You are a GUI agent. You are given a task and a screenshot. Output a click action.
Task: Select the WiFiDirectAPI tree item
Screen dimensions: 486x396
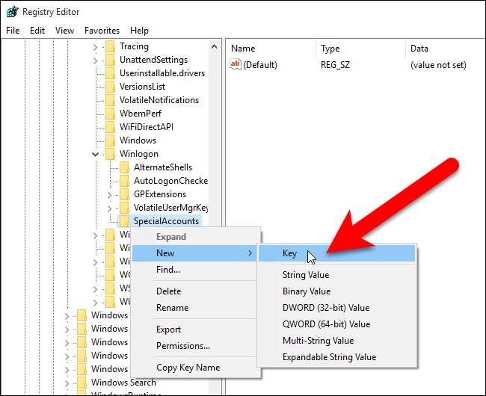point(147,127)
